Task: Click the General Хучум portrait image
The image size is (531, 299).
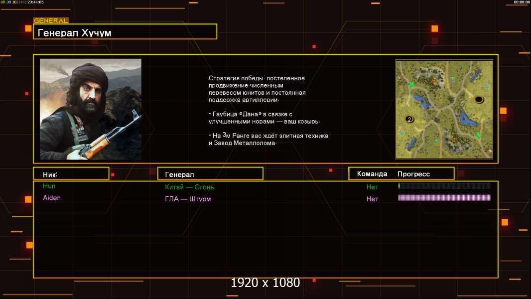Action: (91, 109)
